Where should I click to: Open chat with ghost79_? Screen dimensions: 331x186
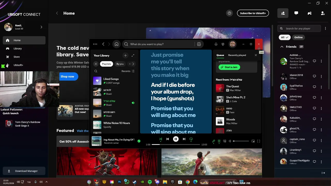(314, 130)
